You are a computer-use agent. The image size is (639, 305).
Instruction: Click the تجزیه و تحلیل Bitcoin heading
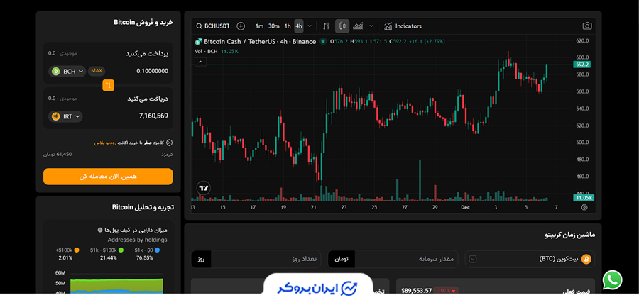(x=143, y=207)
